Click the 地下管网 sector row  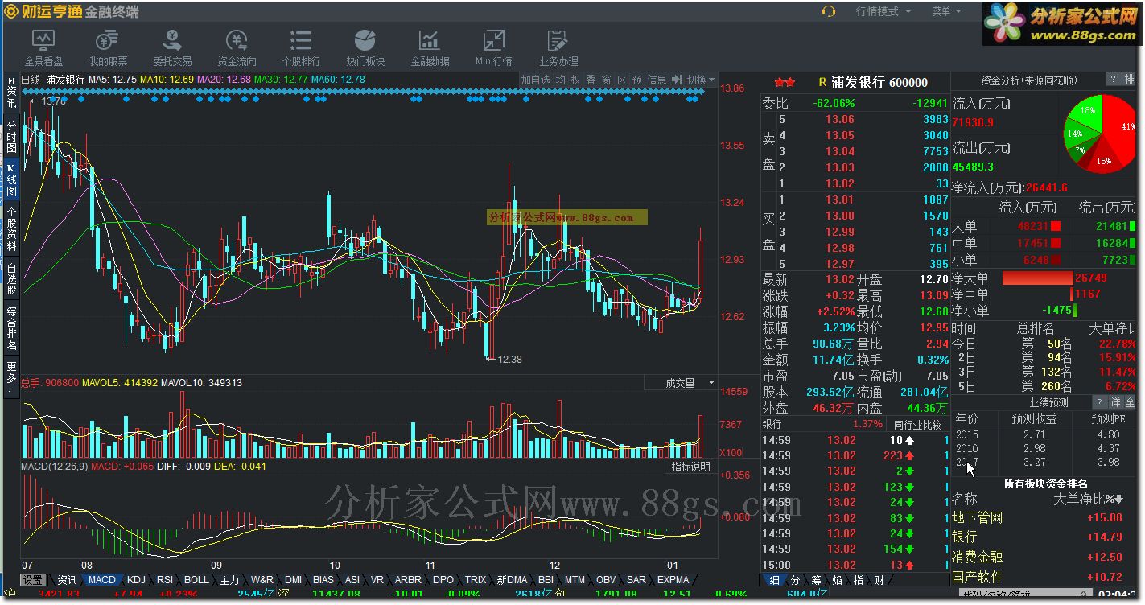1045,517
